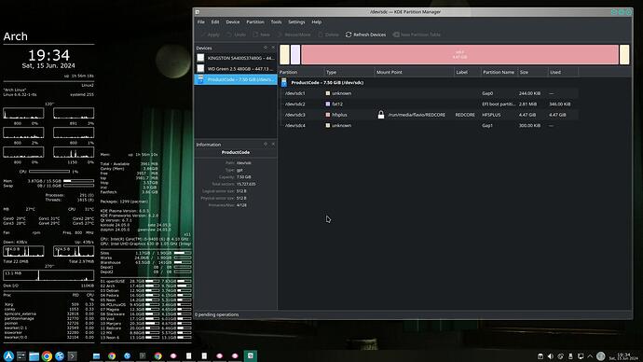The image size is (643, 362).
Task: Click the Undo toolbar button
Action: coord(236,35)
